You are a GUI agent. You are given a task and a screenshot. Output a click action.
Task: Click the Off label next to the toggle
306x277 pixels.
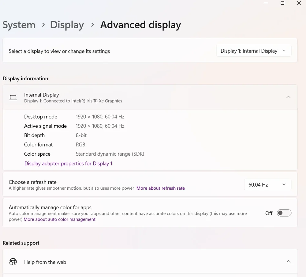(x=269, y=213)
